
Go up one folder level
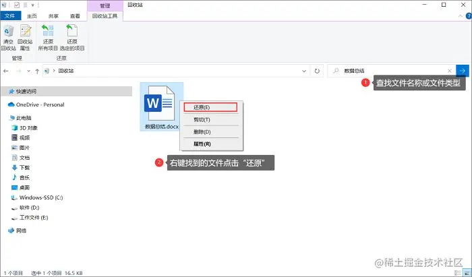coord(37,71)
